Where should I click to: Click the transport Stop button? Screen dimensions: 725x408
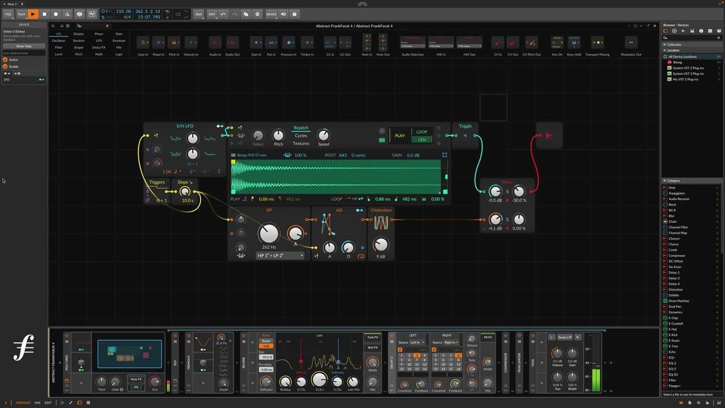44,14
